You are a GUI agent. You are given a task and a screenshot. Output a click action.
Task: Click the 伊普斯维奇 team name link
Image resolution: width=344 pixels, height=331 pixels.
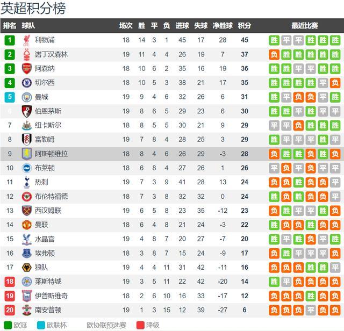point(51,296)
